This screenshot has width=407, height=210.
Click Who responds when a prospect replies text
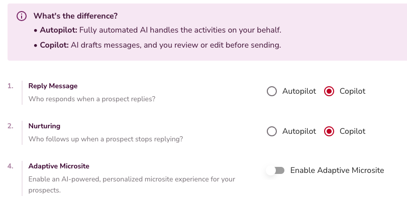tap(92, 99)
